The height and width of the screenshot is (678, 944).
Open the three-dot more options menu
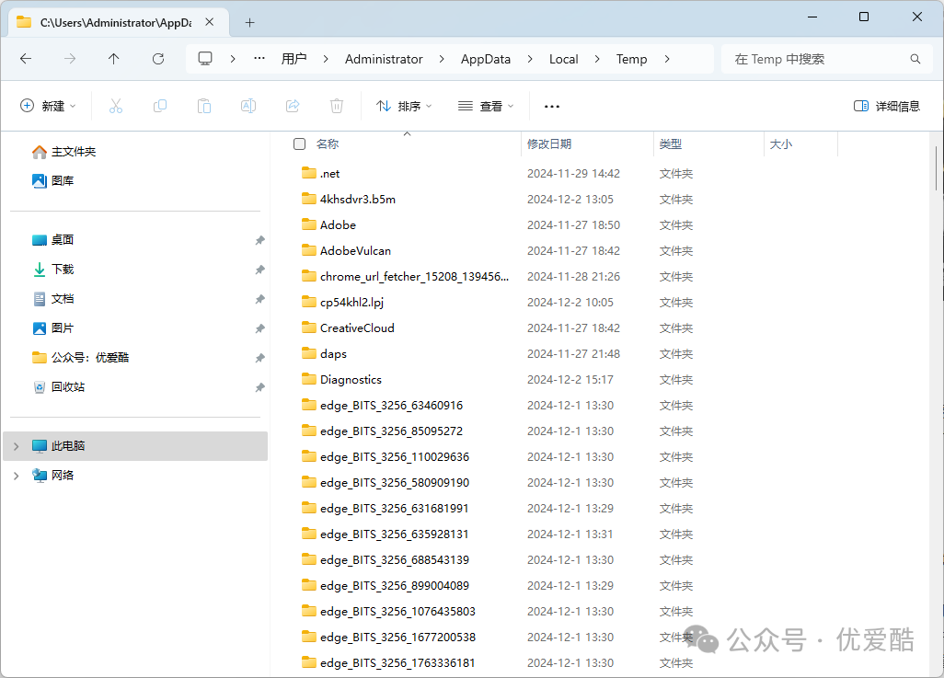coord(552,106)
